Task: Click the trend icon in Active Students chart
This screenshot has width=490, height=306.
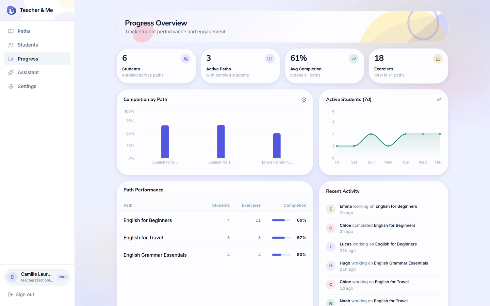Action: [x=439, y=100]
